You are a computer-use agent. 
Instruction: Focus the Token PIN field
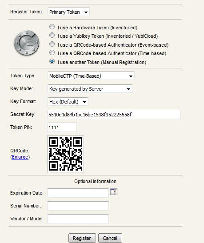click(x=62, y=127)
